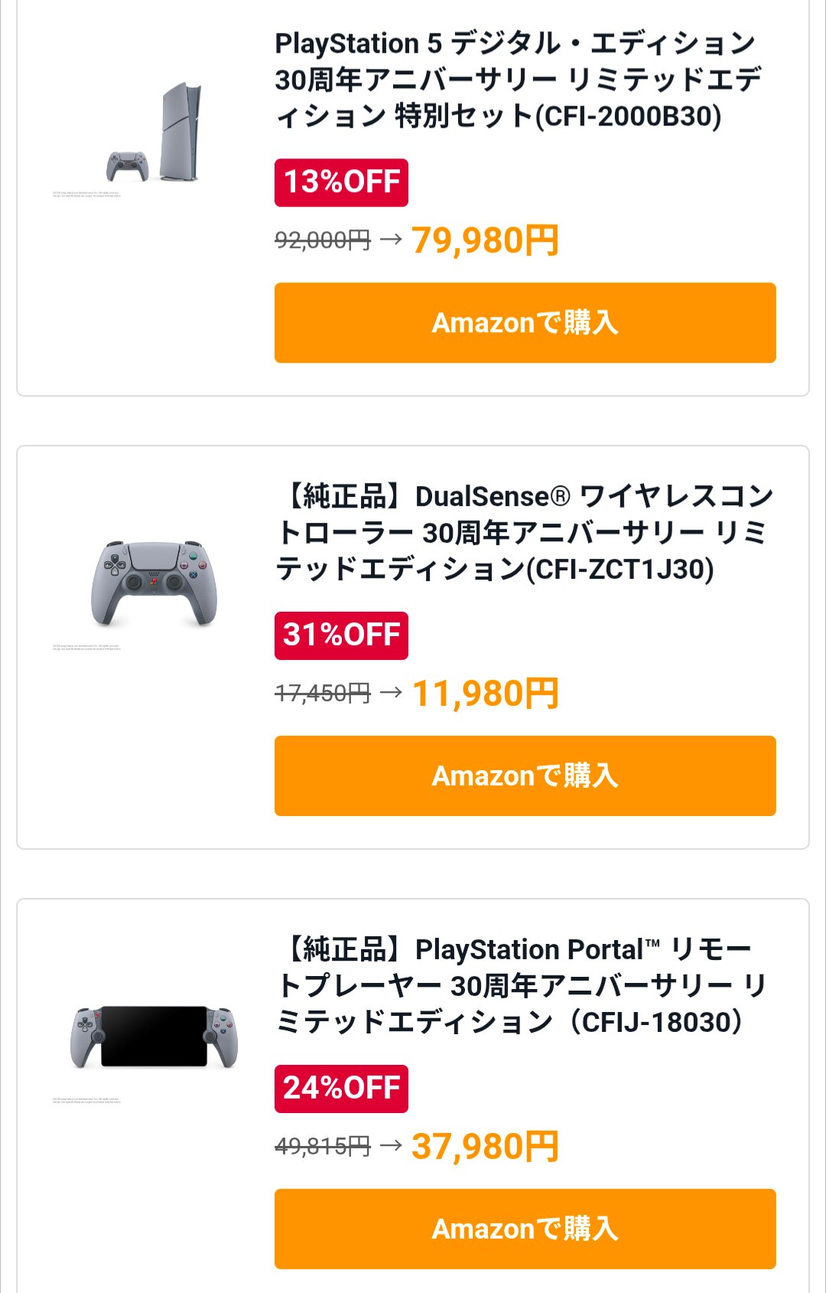Click the price arrow beside 11,980円

click(391, 693)
